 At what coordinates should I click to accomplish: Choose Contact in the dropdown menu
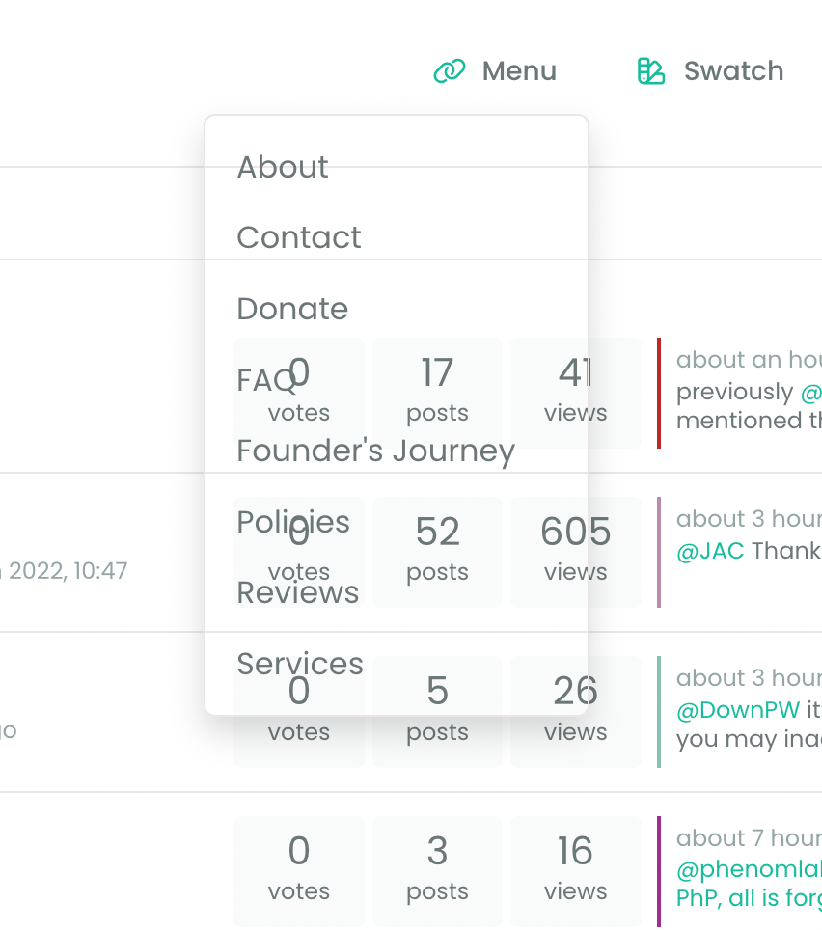pyautogui.click(x=299, y=237)
